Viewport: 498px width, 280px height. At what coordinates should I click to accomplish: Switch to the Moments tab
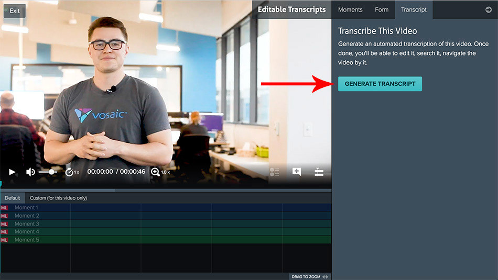point(350,10)
